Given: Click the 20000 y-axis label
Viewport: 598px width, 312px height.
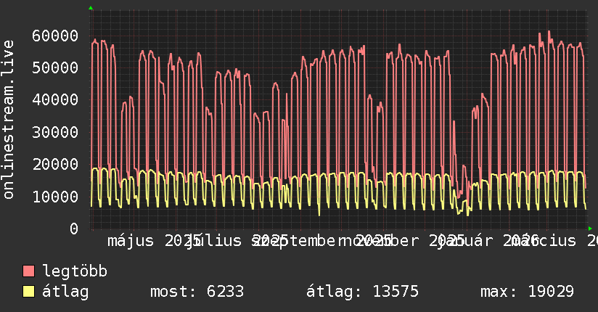Looking at the screenshot, I should coord(56,164).
